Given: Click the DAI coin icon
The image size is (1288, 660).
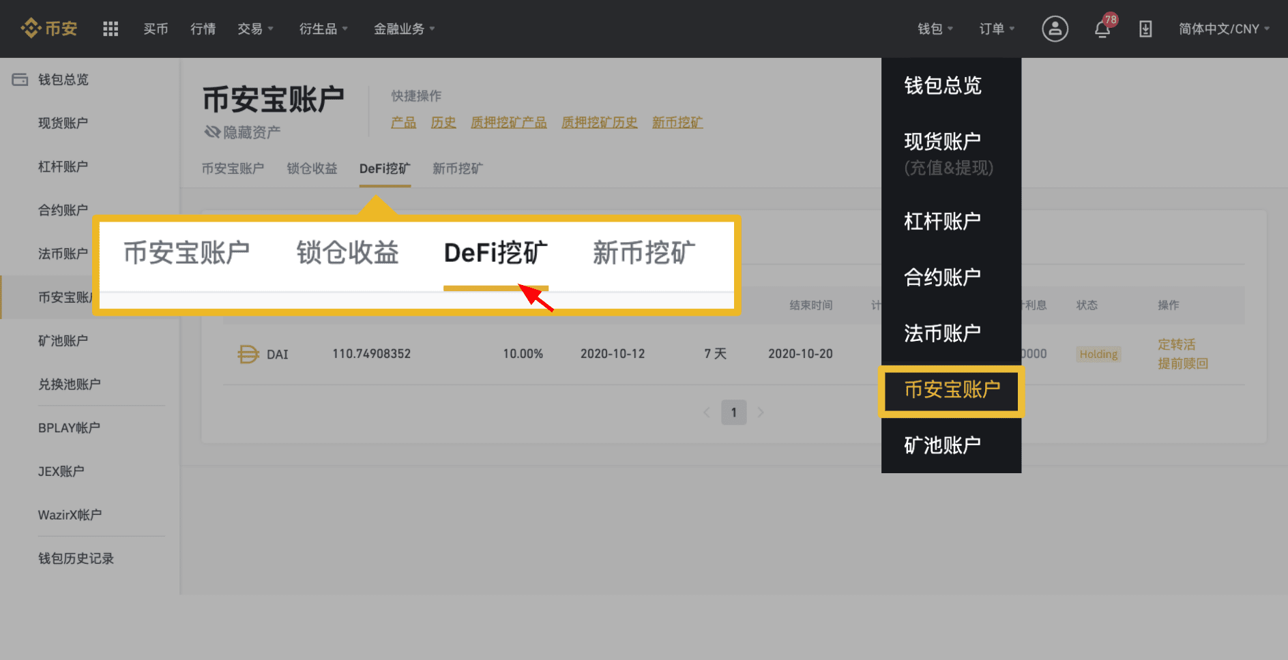Looking at the screenshot, I should (248, 354).
